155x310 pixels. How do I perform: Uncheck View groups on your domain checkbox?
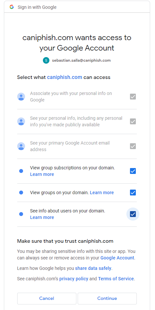pos(133,193)
